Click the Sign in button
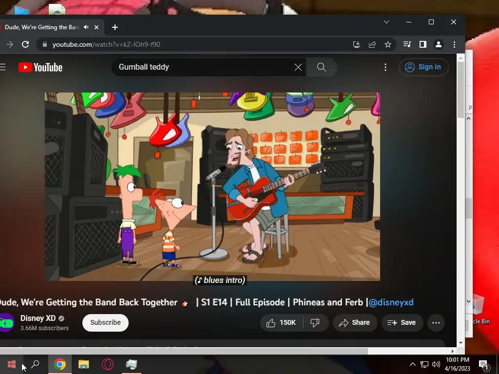This screenshot has height=374, width=499. (423, 67)
